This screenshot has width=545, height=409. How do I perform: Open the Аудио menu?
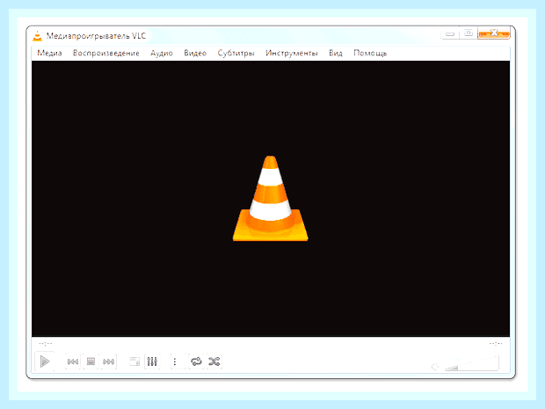(162, 53)
